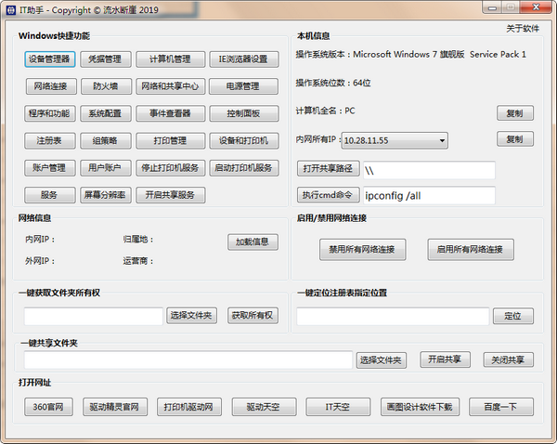
Task: Click the 打开共享路径 button
Action: 327,169
